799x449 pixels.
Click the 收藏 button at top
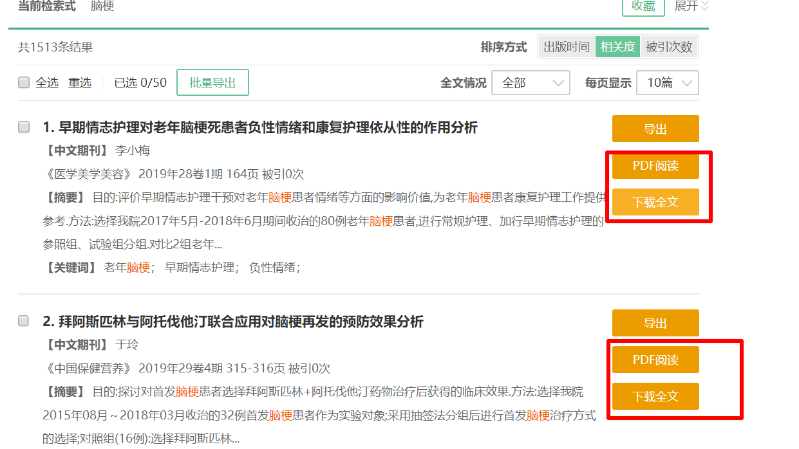[x=643, y=6]
